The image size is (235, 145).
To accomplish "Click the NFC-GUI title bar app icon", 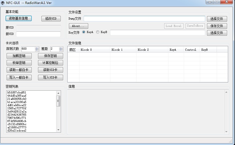I will click(3, 3).
